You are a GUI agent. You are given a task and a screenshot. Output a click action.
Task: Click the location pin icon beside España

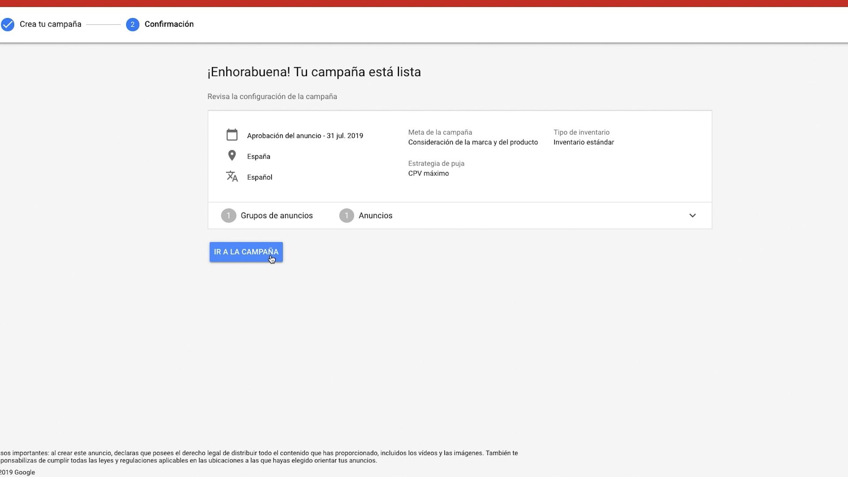coord(232,155)
